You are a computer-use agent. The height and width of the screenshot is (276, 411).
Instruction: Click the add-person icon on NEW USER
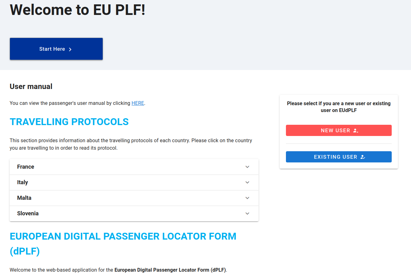coord(356,131)
